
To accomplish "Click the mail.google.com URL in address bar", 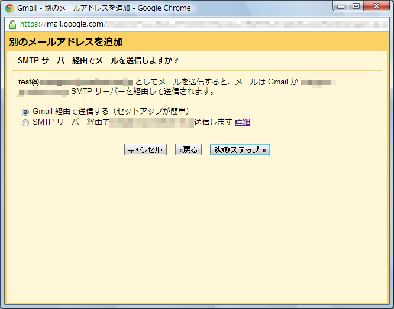I will point(63,24).
